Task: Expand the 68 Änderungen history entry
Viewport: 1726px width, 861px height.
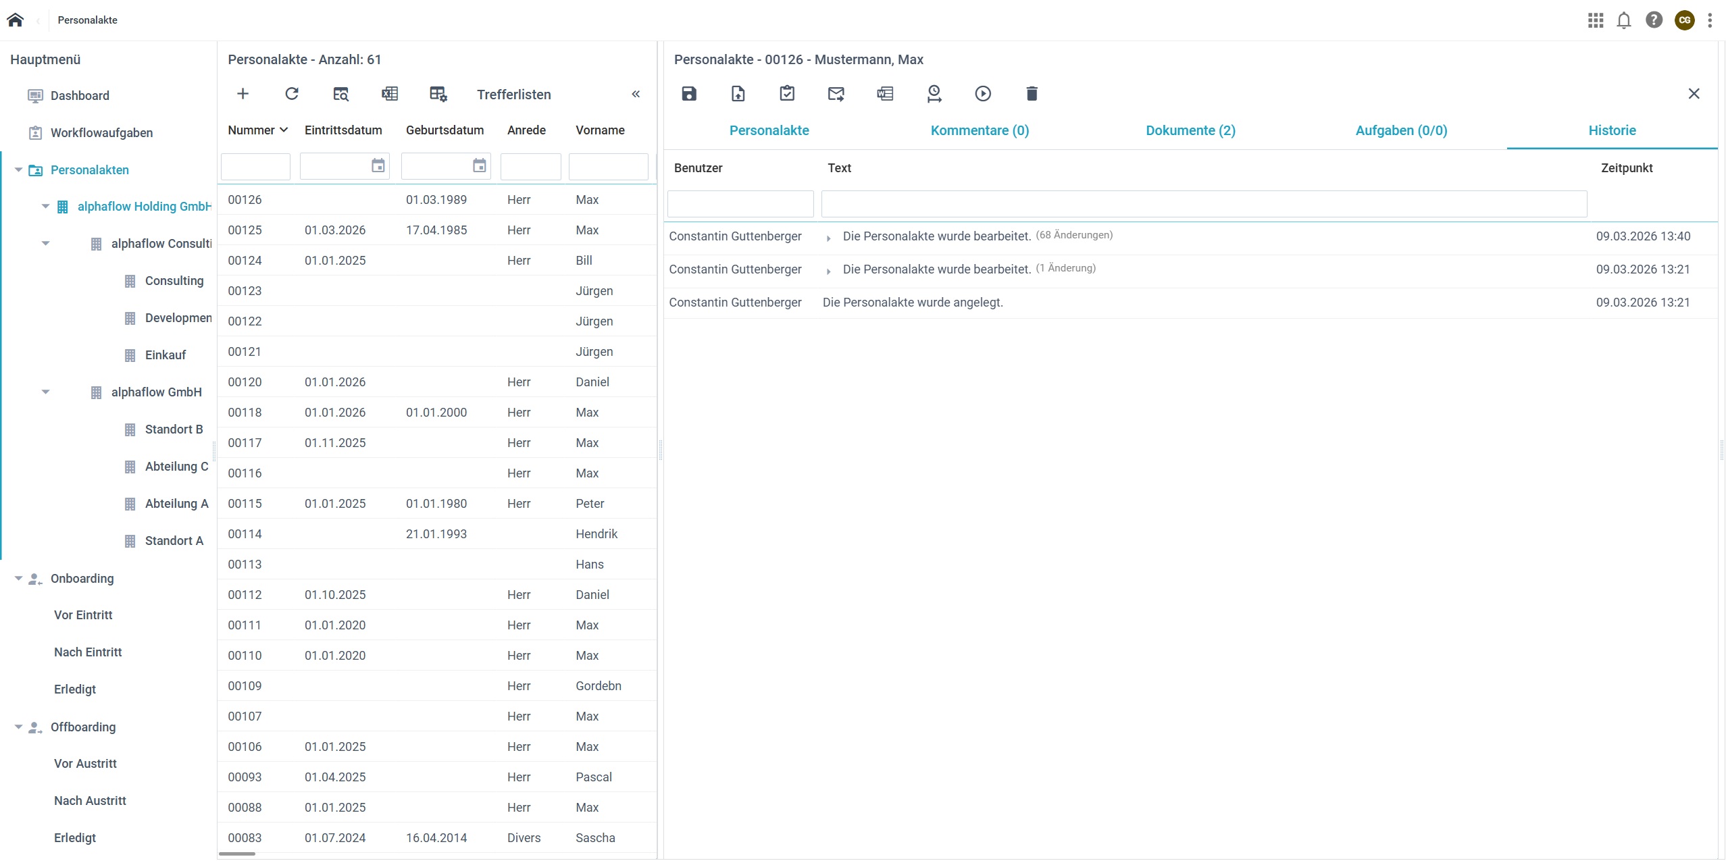Action: 828,238
